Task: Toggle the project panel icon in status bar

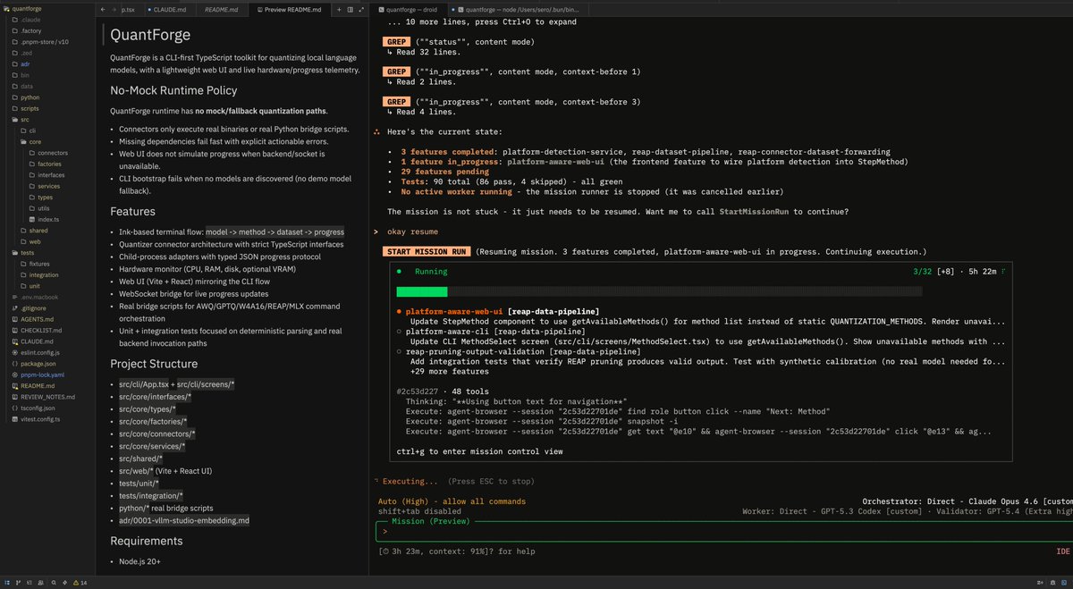Action: pos(8,582)
